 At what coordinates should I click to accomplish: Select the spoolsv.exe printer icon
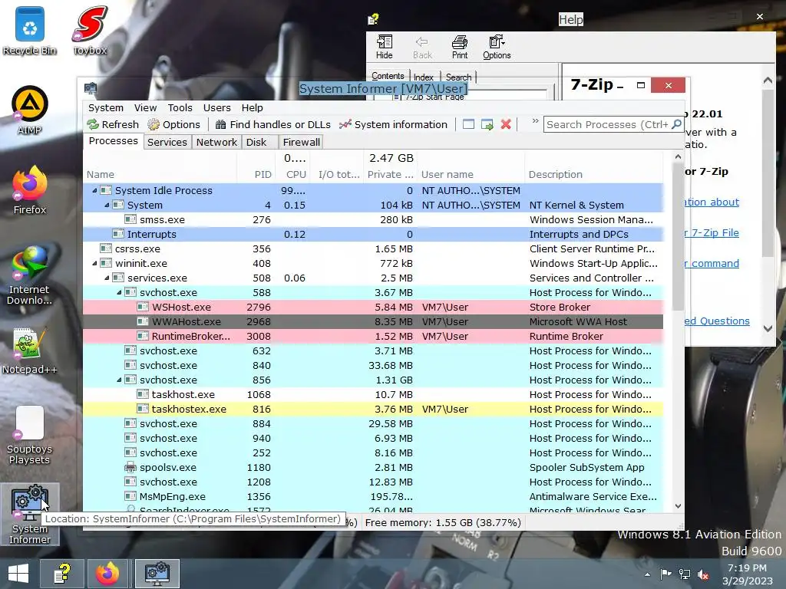click(130, 467)
